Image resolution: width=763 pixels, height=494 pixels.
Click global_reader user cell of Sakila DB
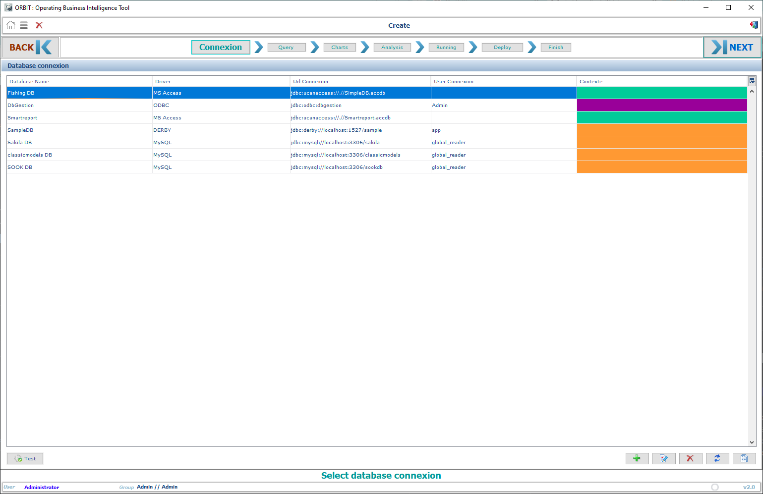(x=504, y=142)
